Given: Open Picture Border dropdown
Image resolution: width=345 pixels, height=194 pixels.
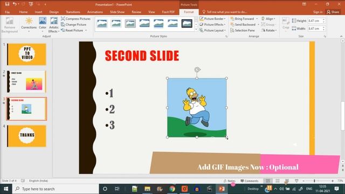Looking at the screenshot, I should click(212, 19).
